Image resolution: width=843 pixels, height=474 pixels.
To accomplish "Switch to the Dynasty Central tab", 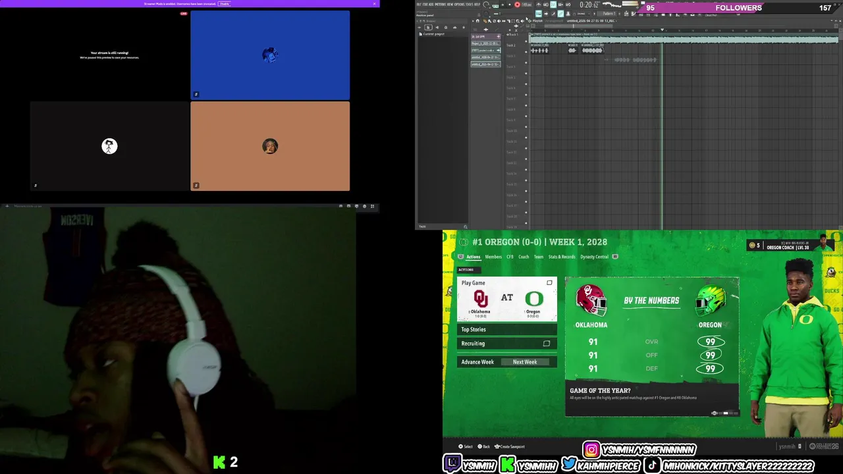I will click(x=594, y=257).
